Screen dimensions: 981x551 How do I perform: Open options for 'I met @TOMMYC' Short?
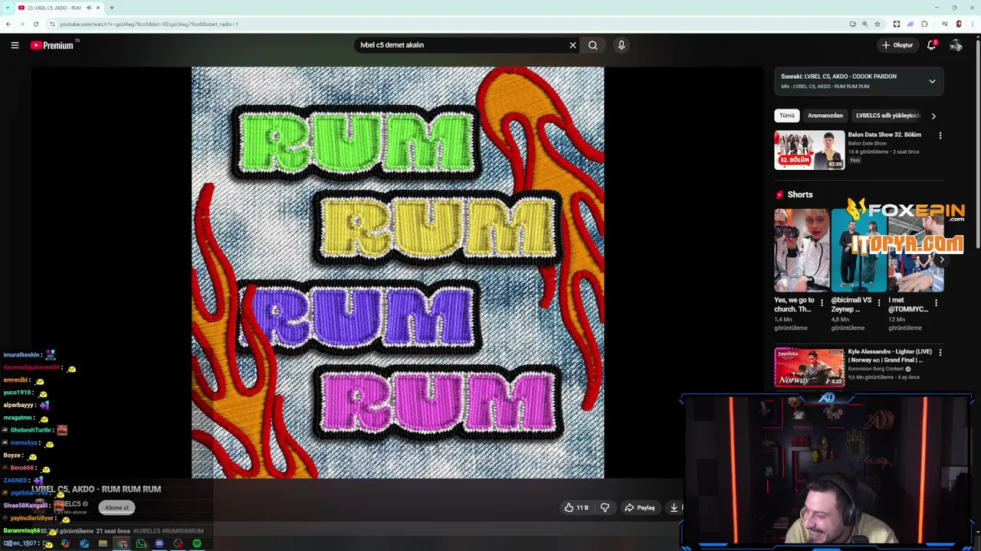[x=936, y=303]
